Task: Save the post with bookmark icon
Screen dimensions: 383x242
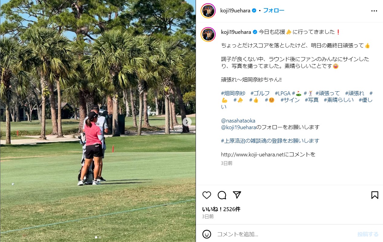Action: (375, 195)
